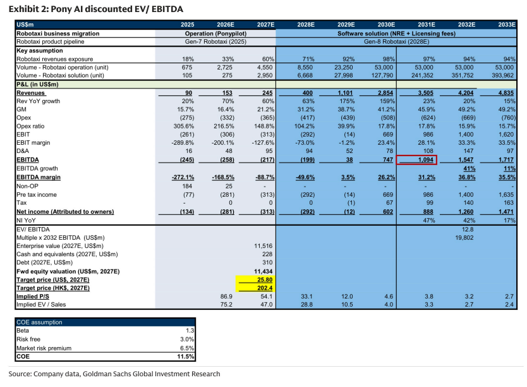Click the 2033E net income '1,471'

pyautogui.click(x=506, y=211)
